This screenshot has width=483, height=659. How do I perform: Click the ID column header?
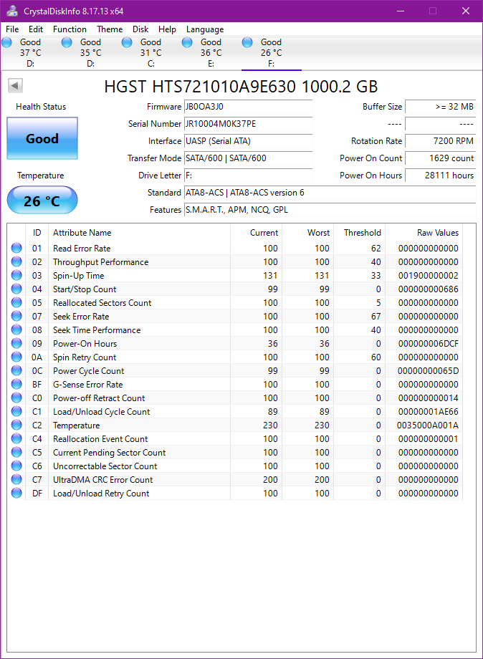37,232
